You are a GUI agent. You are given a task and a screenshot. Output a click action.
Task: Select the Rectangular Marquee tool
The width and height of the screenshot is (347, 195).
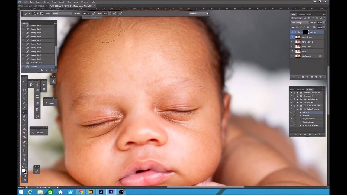24,86
